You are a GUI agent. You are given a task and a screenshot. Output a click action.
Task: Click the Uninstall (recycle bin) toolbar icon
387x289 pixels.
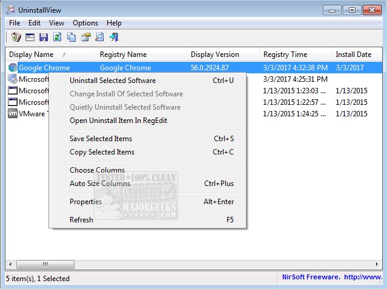[x=16, y=38]
